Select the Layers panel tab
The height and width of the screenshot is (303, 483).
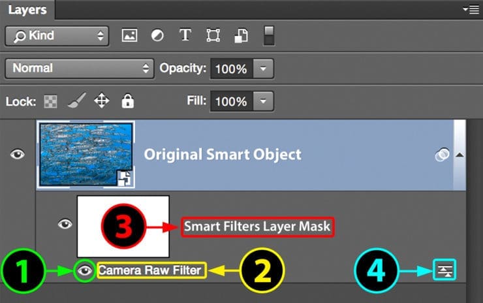click(27, 10)
